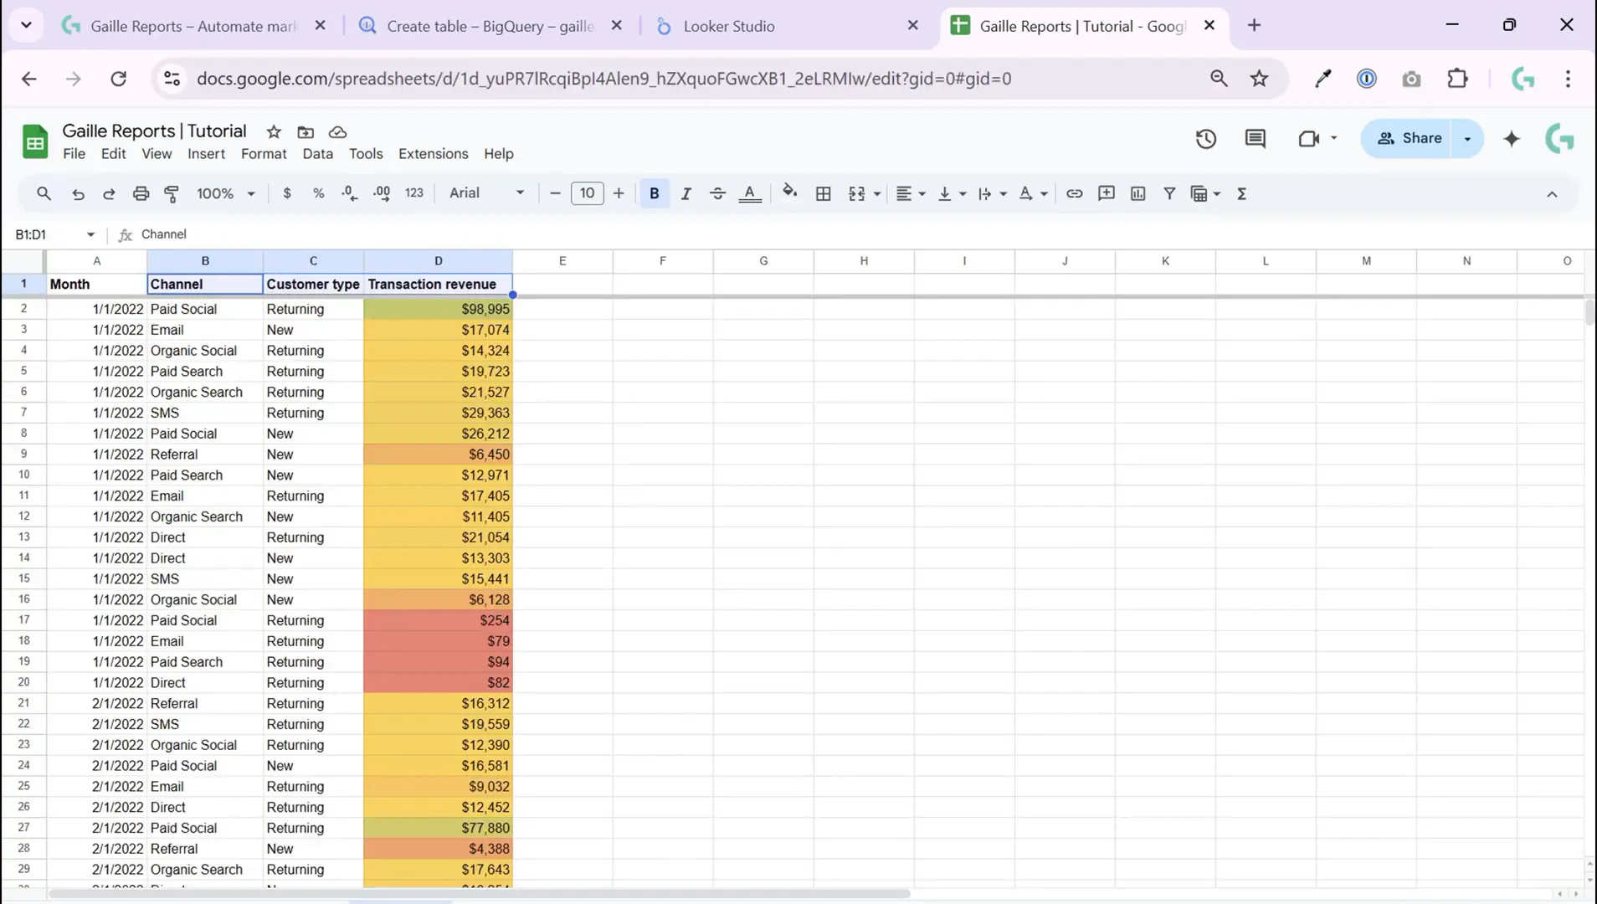Open new browser tab plus button
1597x904 pixels.
point(1254,26)
